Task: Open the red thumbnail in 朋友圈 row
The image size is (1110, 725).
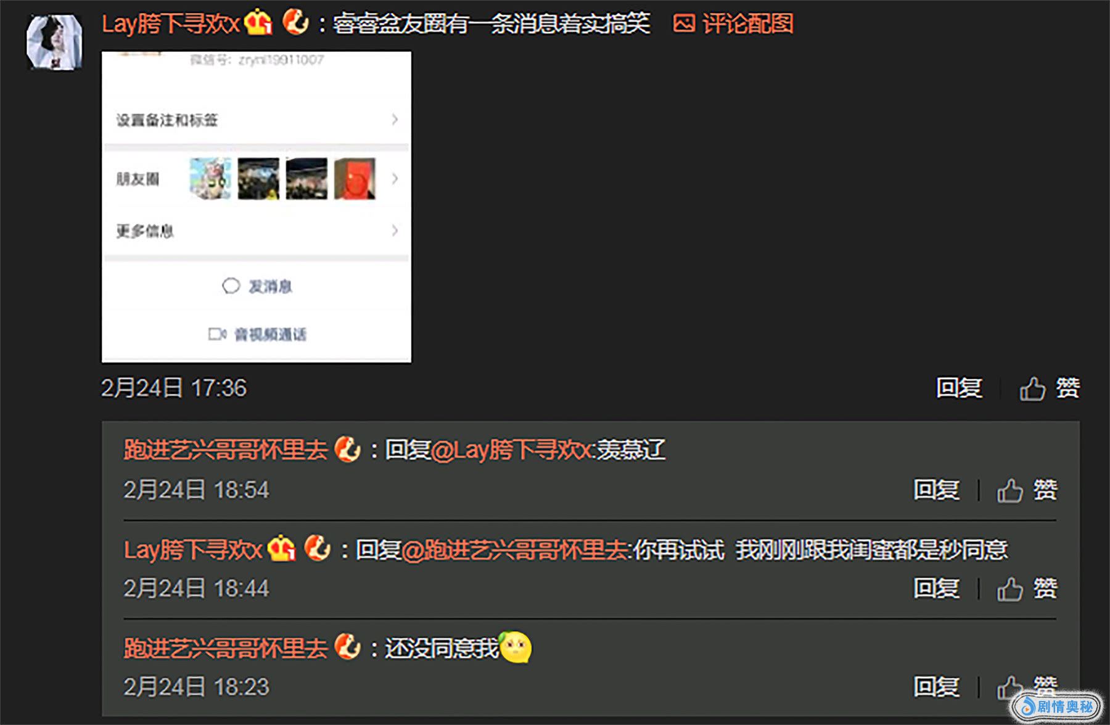Action: click(355, 179)
